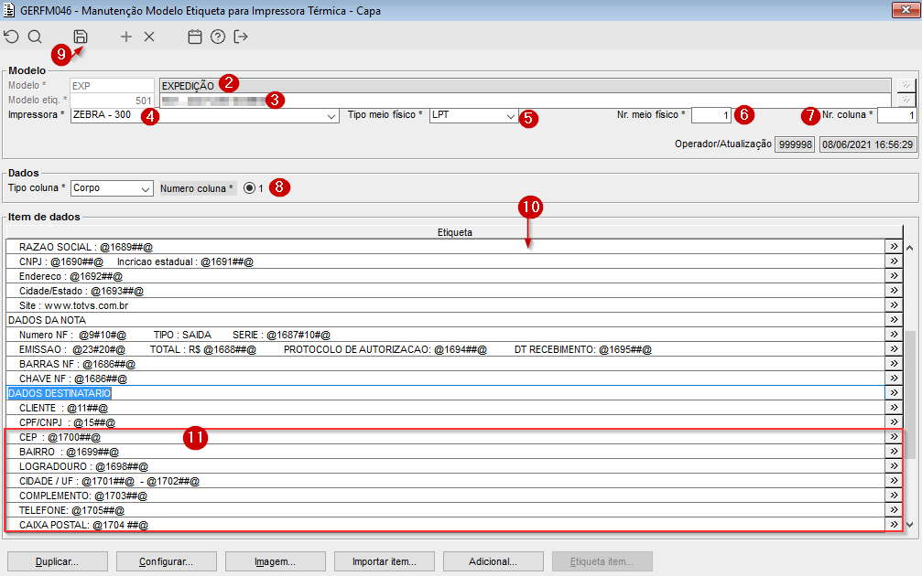This screenshot has width=922, height=576.
Task: Open row arrow for COMPLEMENTO line
Action: pos(894,496)
